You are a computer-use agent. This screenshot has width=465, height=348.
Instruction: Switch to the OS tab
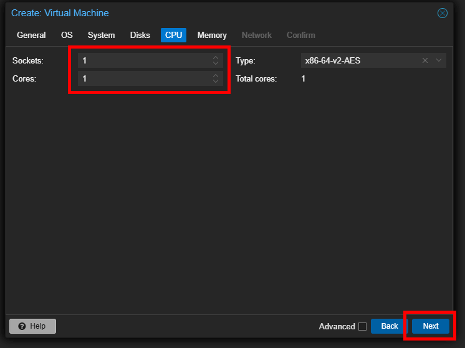click(67, 35)
